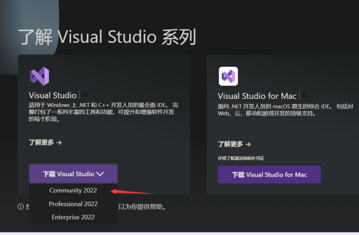The width and height of the screenshot is (359, 235).
Task: Open the 下载 Visual Studio dropdown button
Action: (73, 174)
